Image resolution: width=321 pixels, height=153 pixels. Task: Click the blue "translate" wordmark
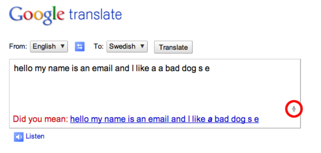pos(95,14)
